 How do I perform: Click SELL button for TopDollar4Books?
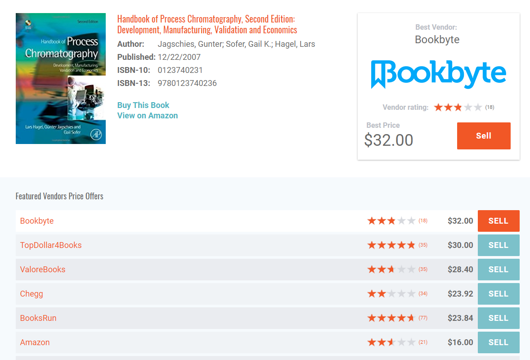click(499, 245)
